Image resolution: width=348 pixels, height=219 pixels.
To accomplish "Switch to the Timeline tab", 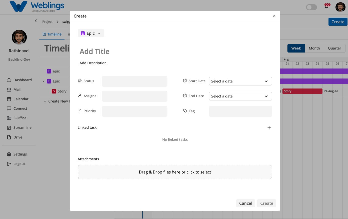I will point(52,34).
